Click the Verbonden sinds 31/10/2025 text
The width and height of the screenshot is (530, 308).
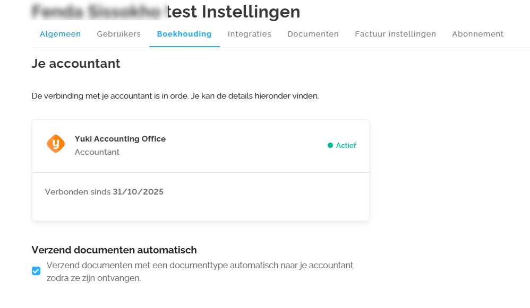(104, 191)
